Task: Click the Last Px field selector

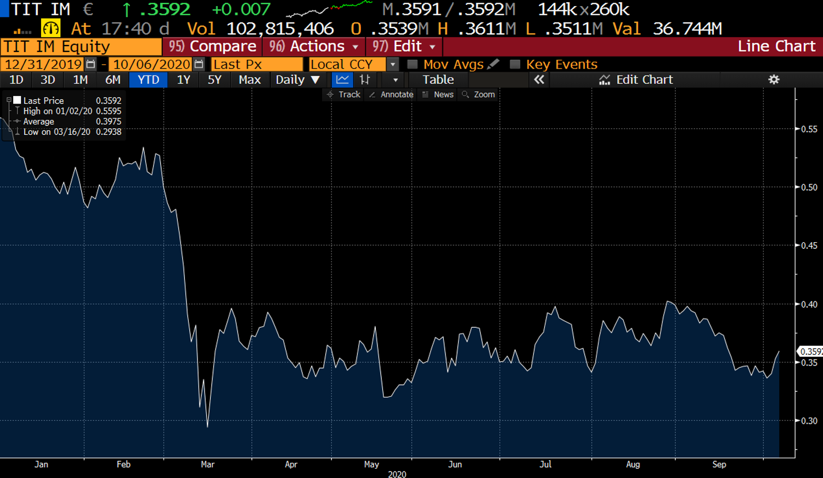Action: tap(257, 65)
